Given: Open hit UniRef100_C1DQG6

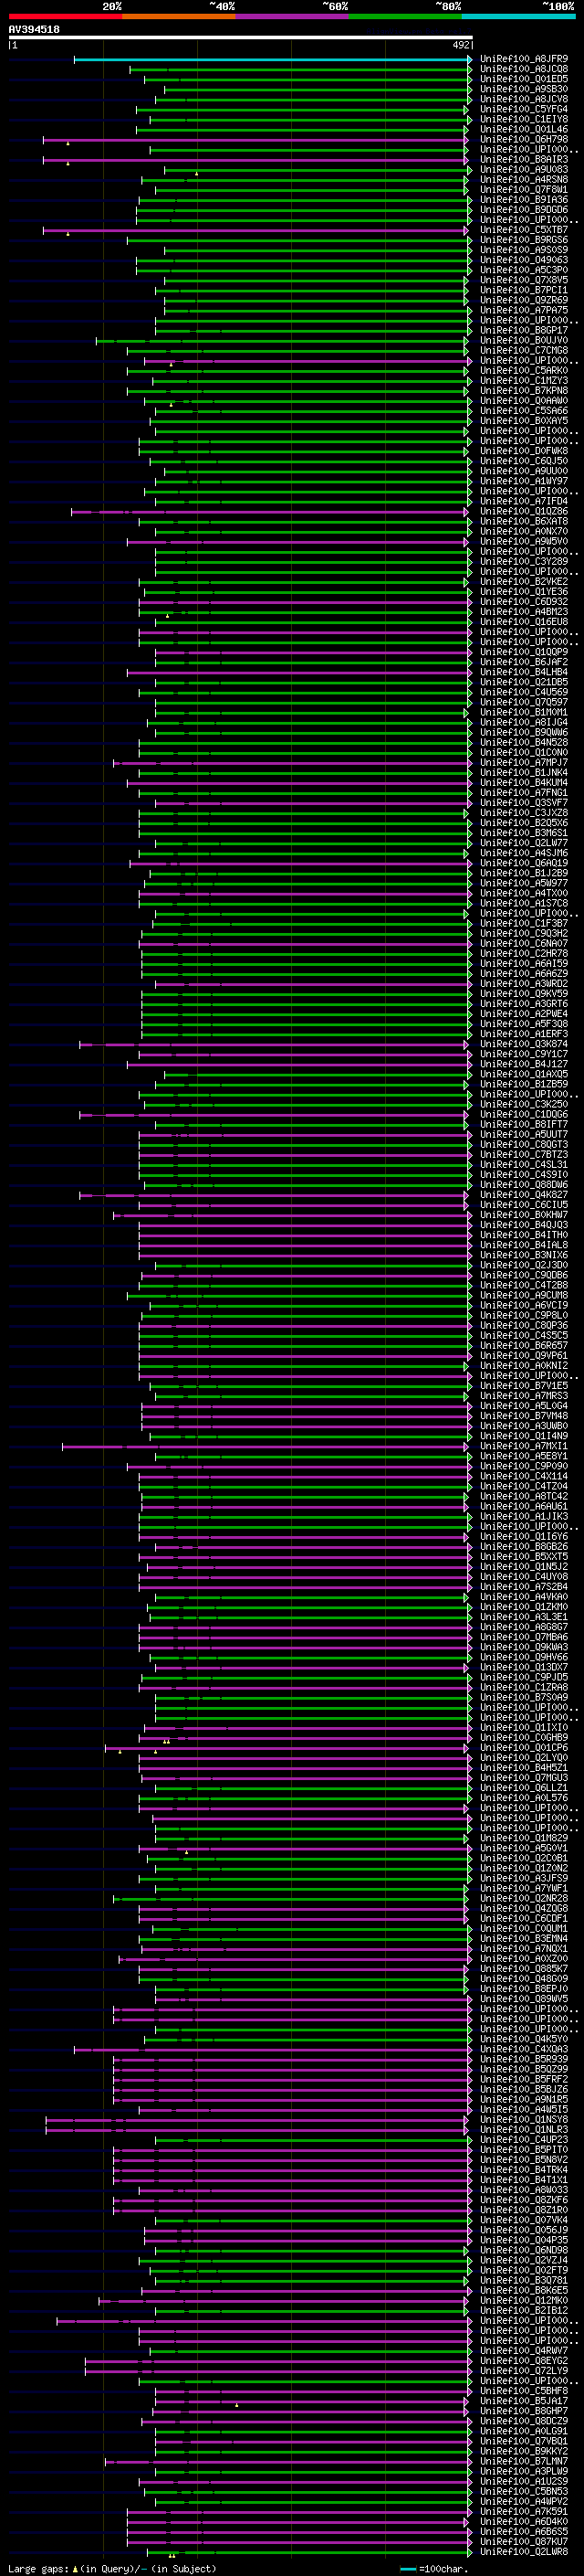Looking at the screenshot, I should (x=524, y=1114).
